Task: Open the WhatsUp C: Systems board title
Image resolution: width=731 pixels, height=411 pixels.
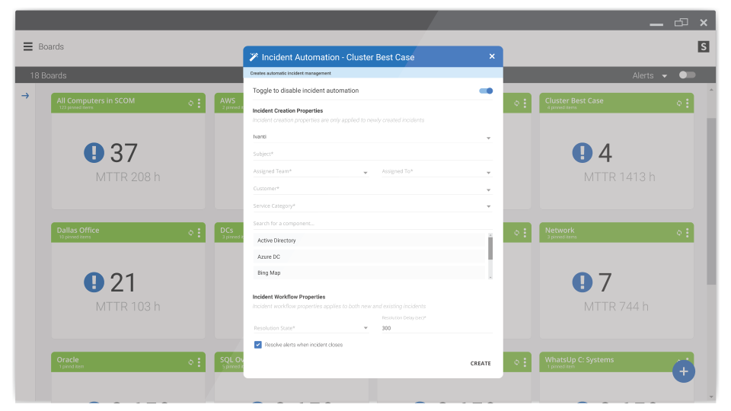Action: pos(579,360)
